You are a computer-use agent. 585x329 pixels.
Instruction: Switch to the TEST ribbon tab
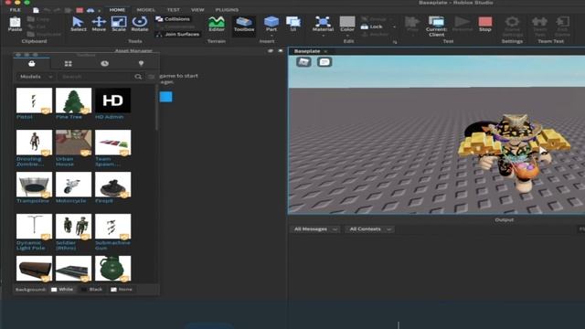173,10
